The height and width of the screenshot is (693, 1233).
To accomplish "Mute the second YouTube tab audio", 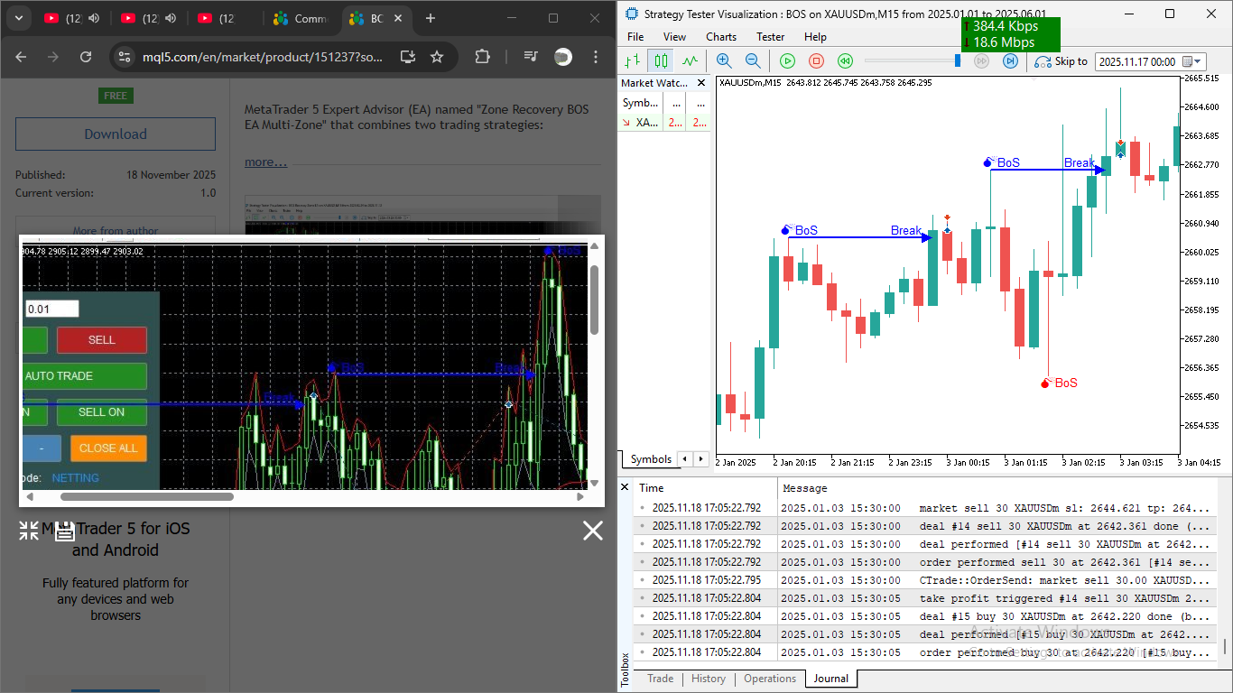I will [172, 18].
